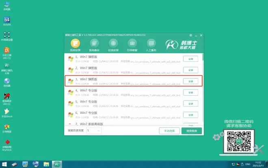Open the Windows Start menu
This screenshot has width=268, height=168.
4,164
